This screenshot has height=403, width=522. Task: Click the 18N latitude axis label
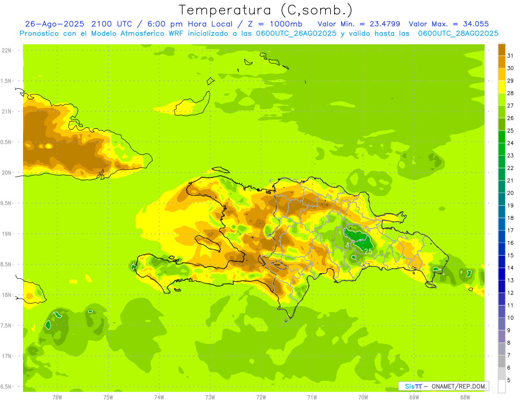click(7, 295)
